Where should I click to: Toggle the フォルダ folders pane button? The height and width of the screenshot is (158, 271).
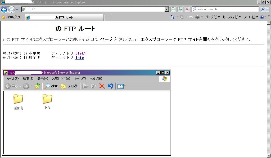pyautogui.click(x=69, y=86)
